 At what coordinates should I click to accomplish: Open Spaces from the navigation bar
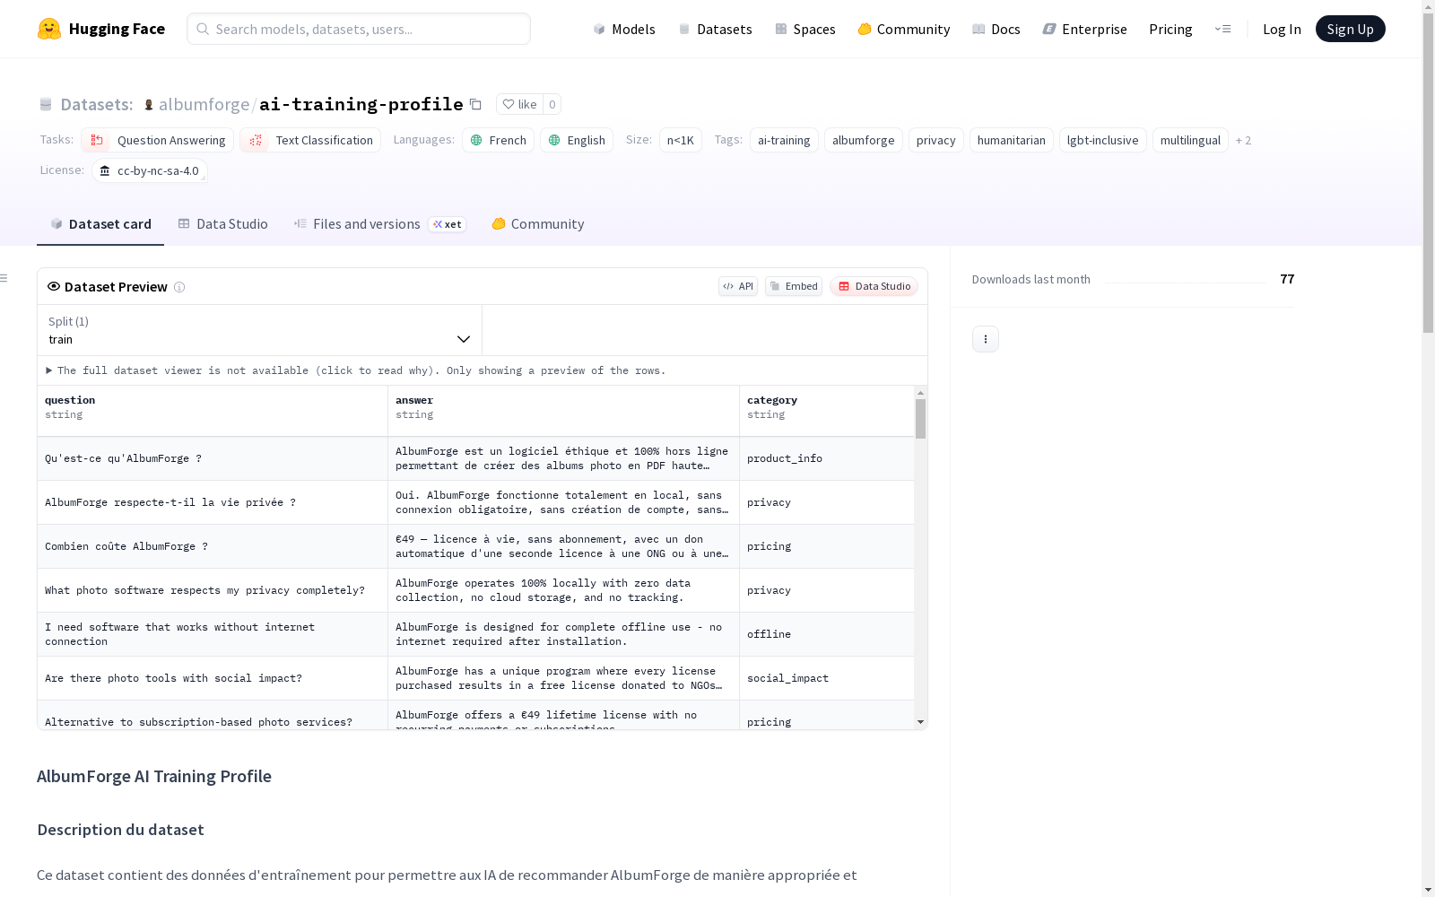(x=805, y=29)
